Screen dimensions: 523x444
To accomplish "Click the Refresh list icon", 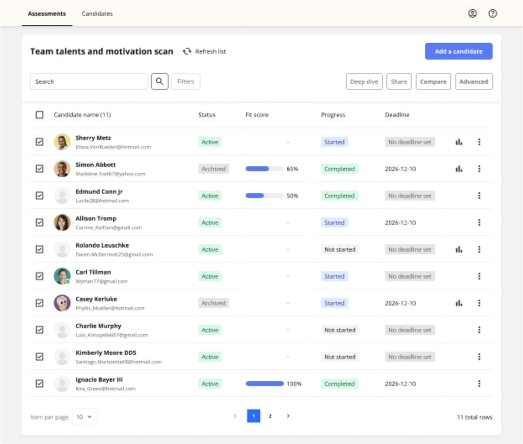I will [187, 51].
